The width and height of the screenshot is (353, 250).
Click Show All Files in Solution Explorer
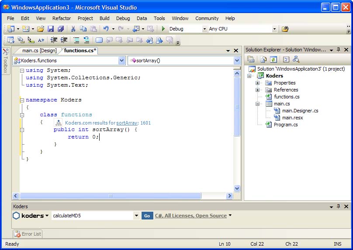263,60
